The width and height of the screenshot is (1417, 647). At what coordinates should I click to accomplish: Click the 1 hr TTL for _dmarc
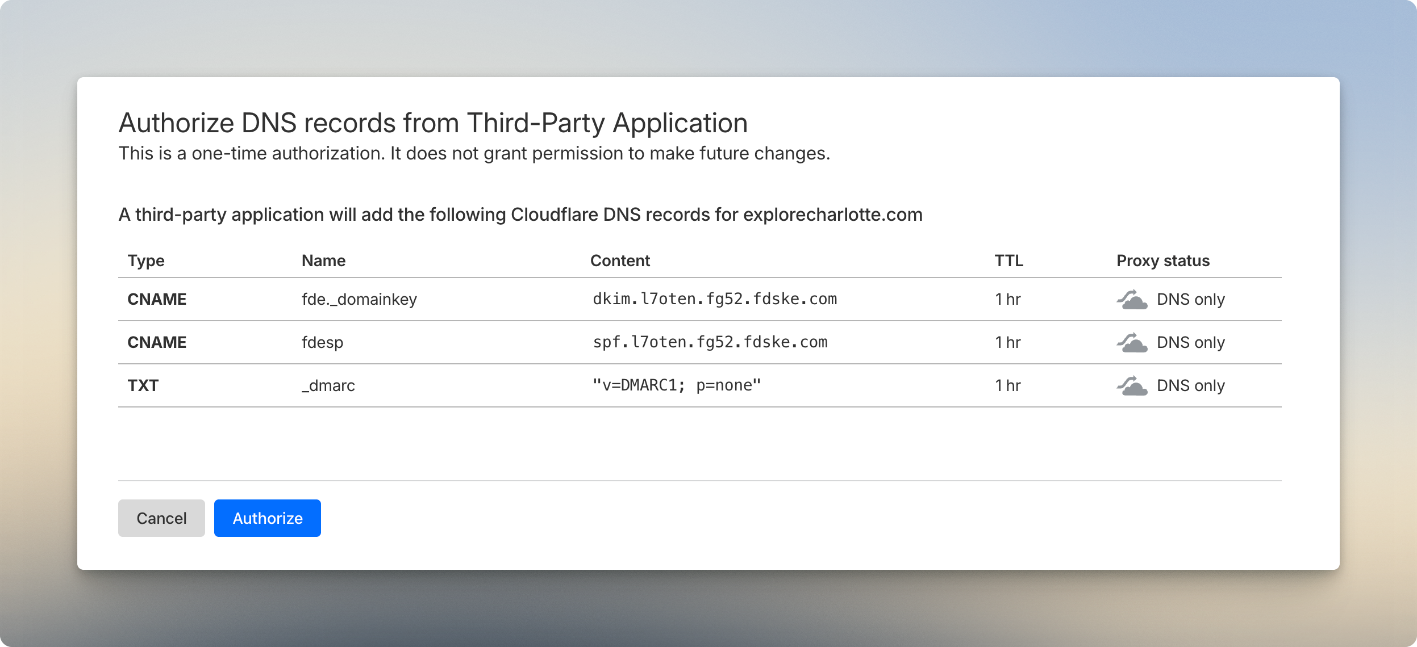pyautogui.click(x=1008, y=385)
